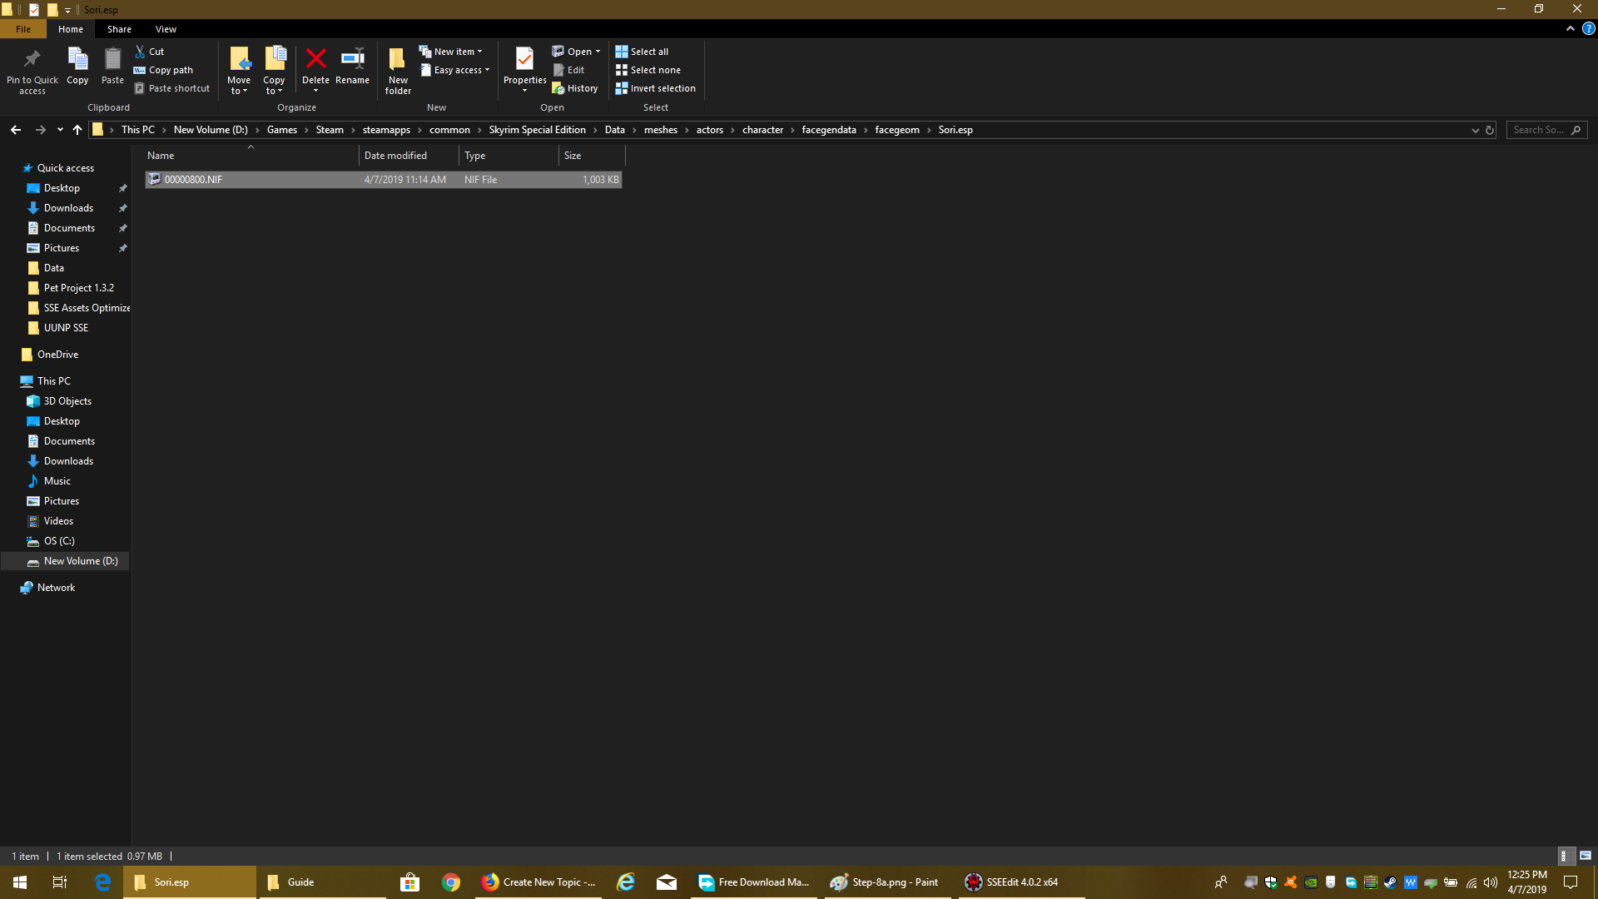This screenshot has width=1598, height=899.
Task: Open the Windows Start menu
Action: point(20,882)
